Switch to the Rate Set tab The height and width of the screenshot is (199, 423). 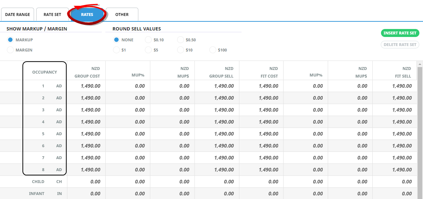[52, 14]
